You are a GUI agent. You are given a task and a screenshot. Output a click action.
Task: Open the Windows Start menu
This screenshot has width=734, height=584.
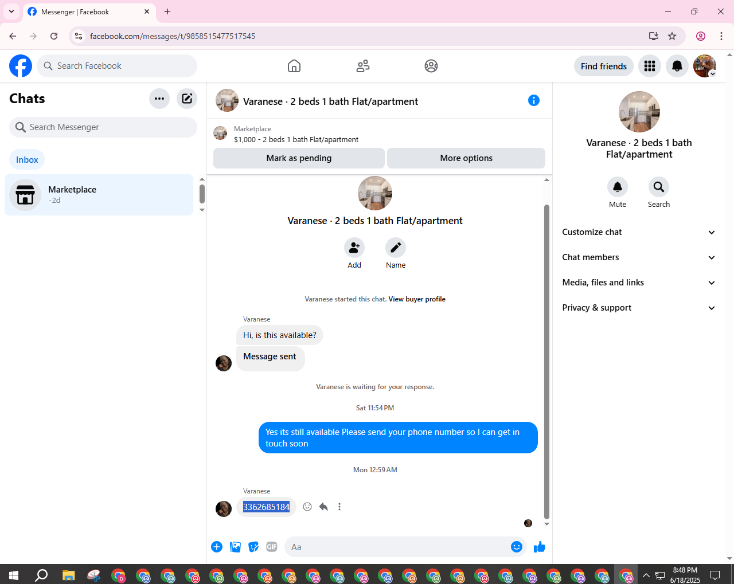(x=14, y=575)
